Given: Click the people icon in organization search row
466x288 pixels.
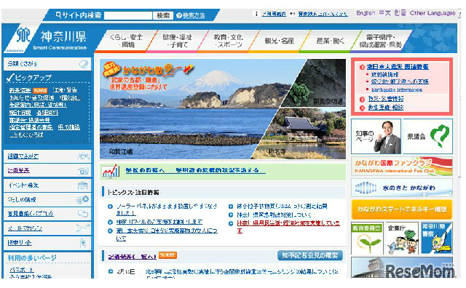Looking at the screenshot, I should tap(83, 156).
